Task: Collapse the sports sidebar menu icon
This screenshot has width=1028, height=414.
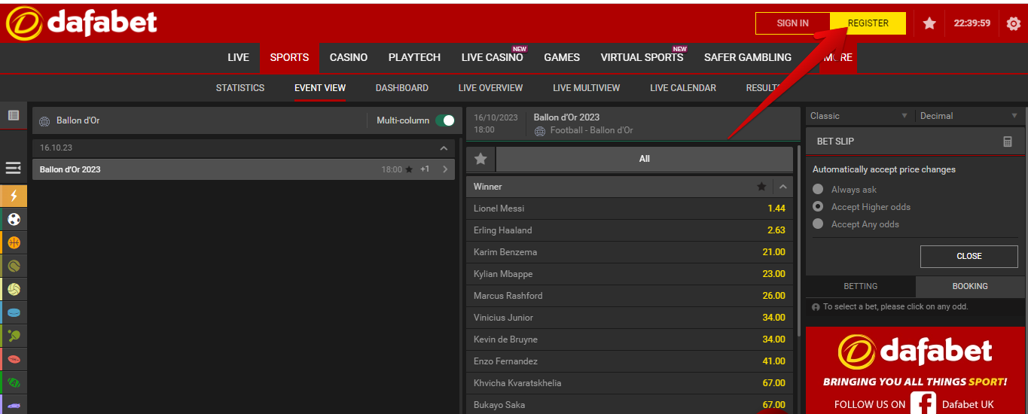Action: pyautogui.click(x=14, y=169)
